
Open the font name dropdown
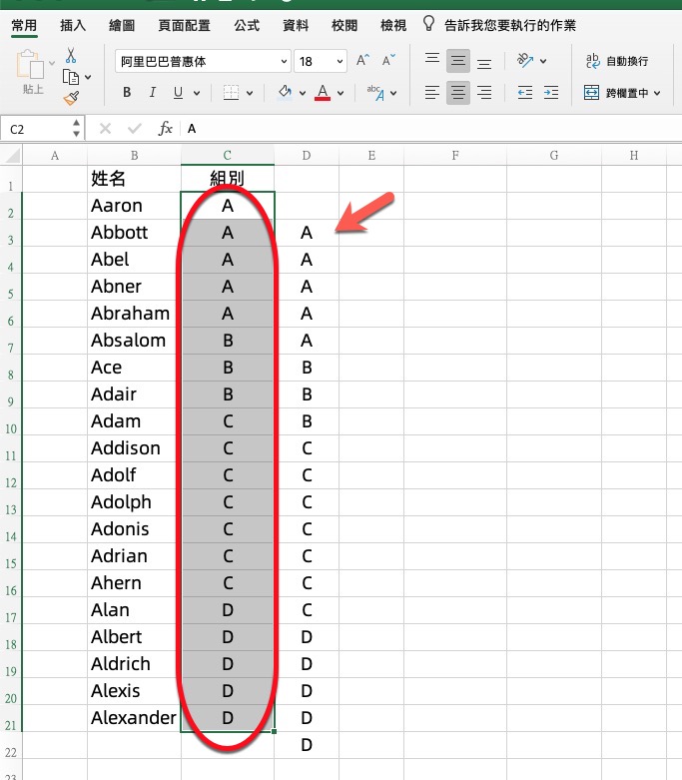tap(284, 62)
